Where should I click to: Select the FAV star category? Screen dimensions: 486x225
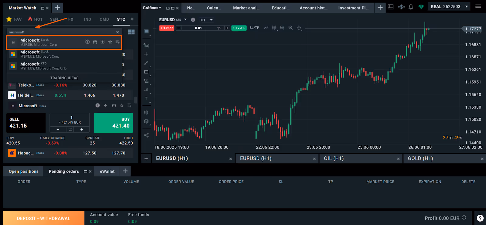pyautogui.click(x=14, y=19)
